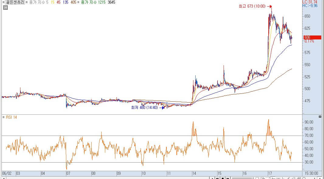Click the 06/02 date on the time axis
The width and height of the screenshot is (324, 179).
(7, 174)
